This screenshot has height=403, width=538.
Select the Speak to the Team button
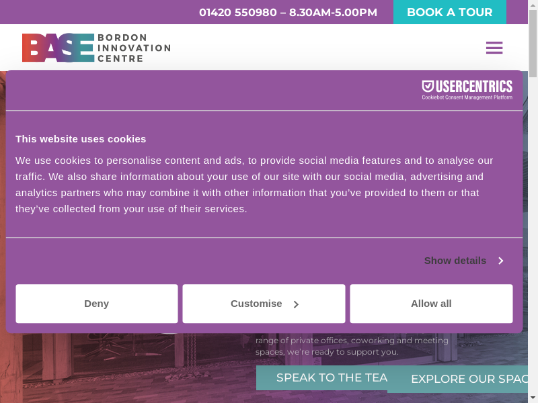[x=321, y=377]
